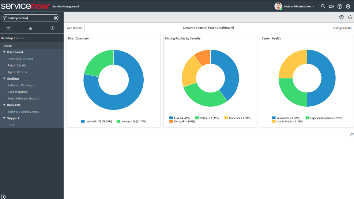
Task: Click the System Health widget title
Action: tap(271, 38)
